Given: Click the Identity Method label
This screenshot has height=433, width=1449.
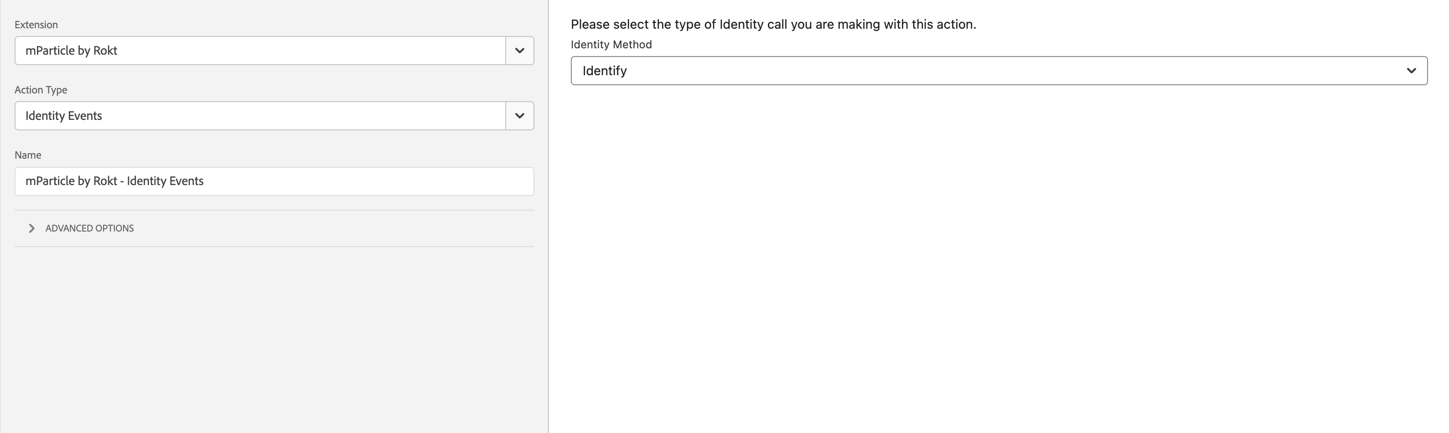Looking at the screenshot, I should (611, 44).
